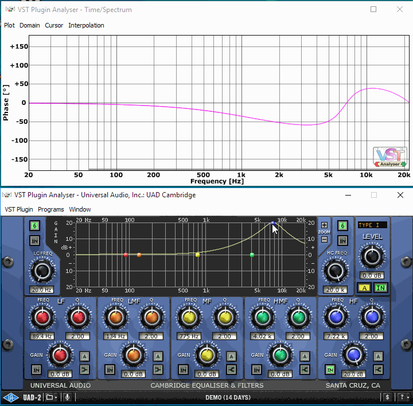Click the microphone icon in UAD toolbar
The image size is (413, 406).
coord(68,397)
